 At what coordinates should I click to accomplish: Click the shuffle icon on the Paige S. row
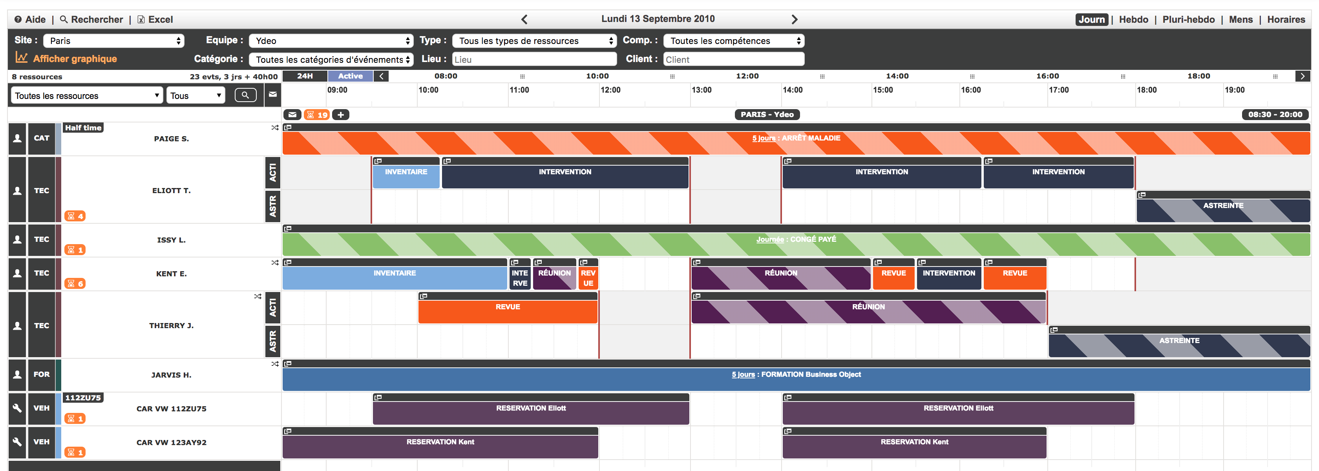(x=275, y=128)
